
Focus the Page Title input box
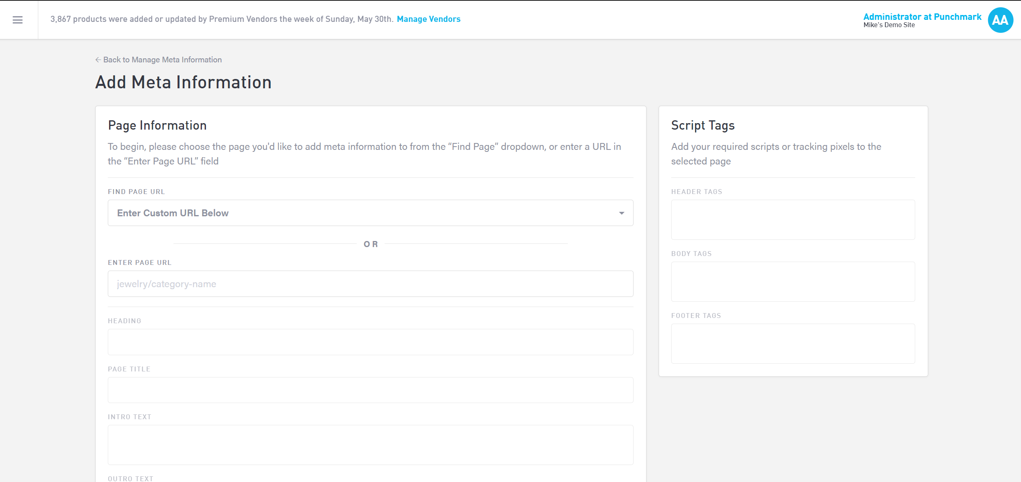(370, 390)
